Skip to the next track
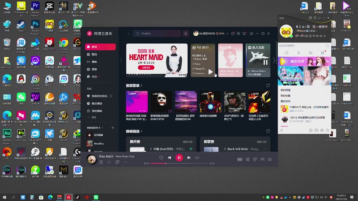 coord(189,158)
